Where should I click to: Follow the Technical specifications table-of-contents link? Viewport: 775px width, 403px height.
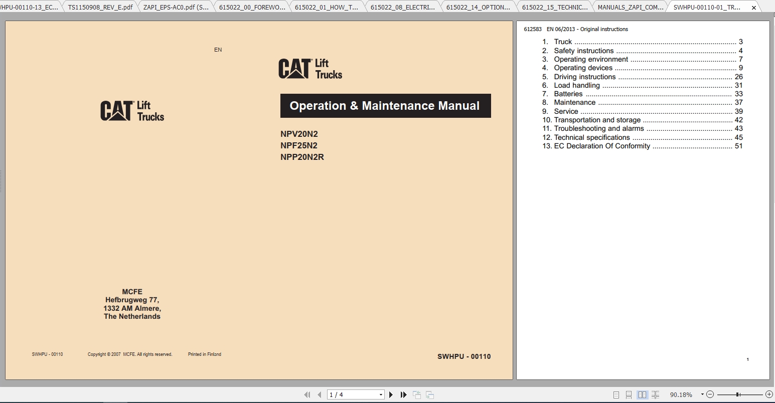click(x=593, y=137)
